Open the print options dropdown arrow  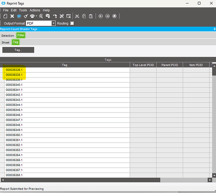(x=36, y=16)
